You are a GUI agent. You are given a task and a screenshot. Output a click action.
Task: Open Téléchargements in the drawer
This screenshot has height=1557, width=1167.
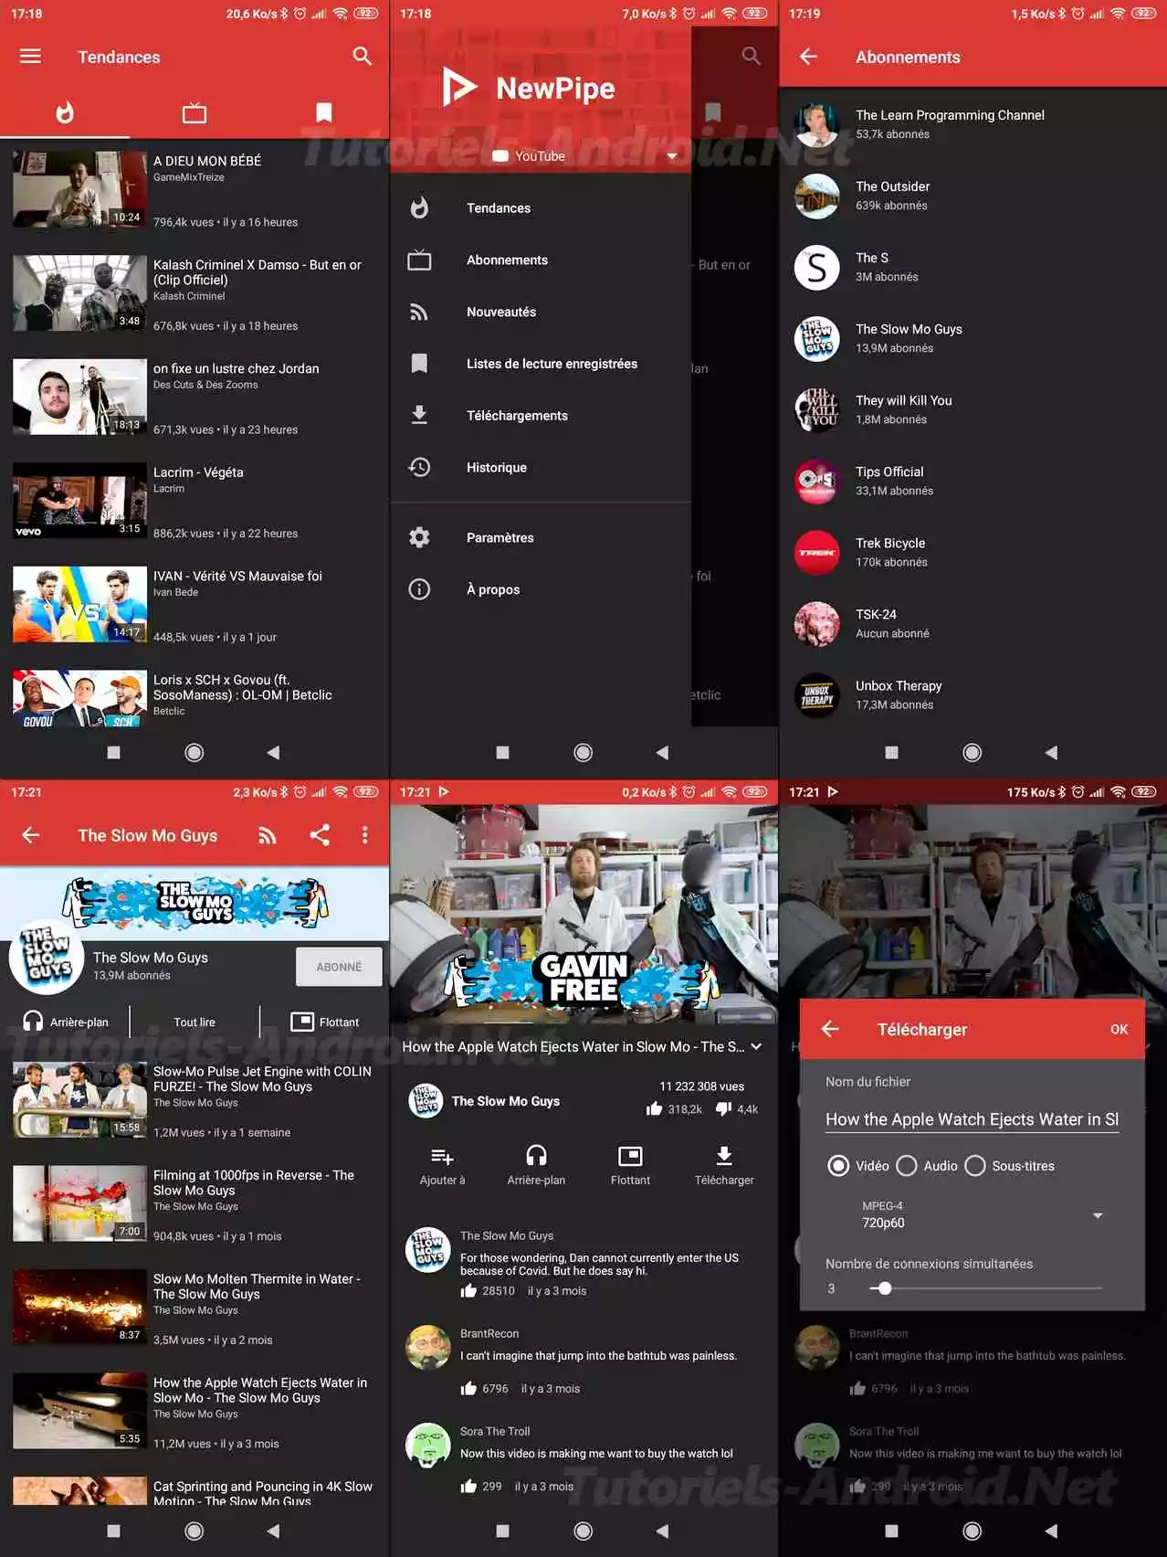point(541,416)
